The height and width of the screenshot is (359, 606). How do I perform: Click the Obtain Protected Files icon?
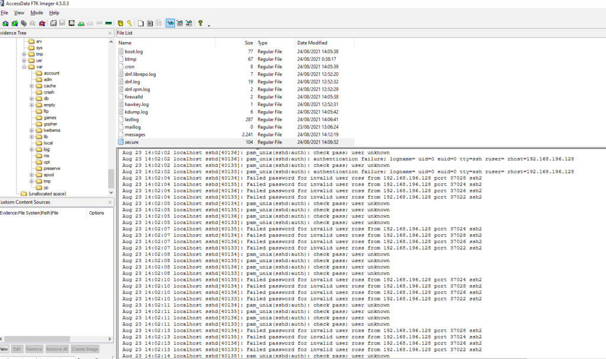[x=121, y=22]
